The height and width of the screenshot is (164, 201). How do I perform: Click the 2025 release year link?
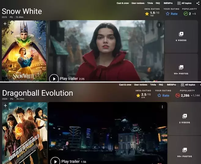4,17
